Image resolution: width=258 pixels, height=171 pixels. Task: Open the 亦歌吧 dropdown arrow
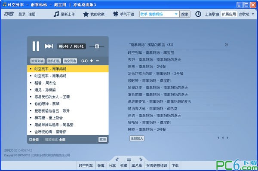(x=253, y=14)
